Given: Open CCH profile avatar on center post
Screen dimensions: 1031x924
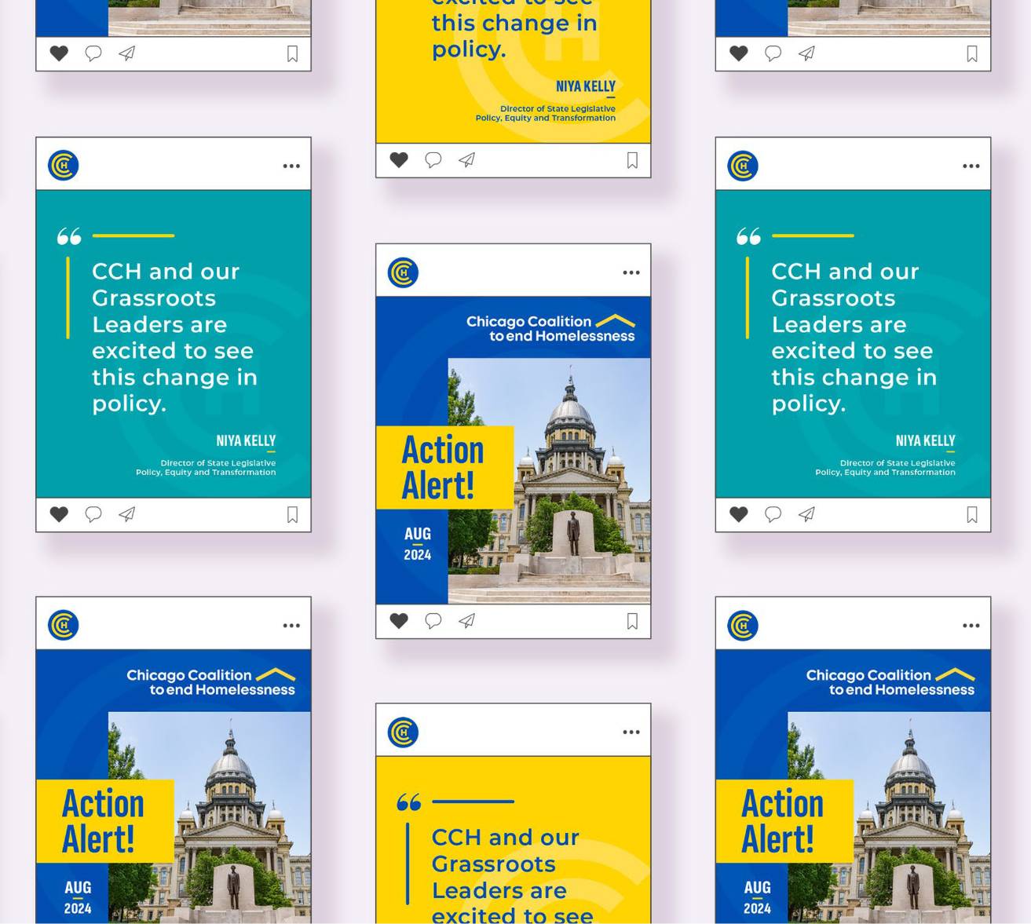Looking at the screenshot, I should [x=403, y=272].
